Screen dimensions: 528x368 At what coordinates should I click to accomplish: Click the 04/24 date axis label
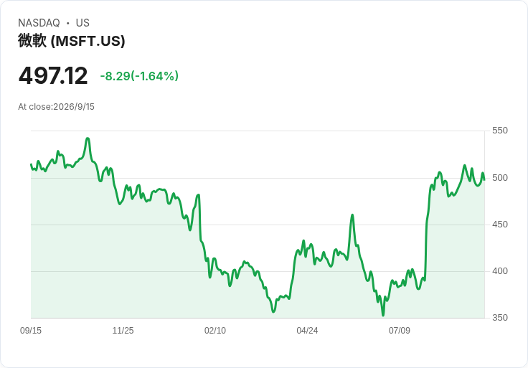pos(307,331)
